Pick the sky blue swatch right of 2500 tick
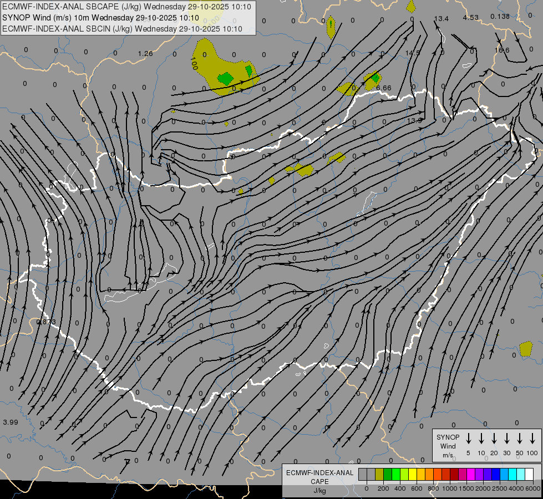The image size is (543, 499). click(x=504, y=475)
